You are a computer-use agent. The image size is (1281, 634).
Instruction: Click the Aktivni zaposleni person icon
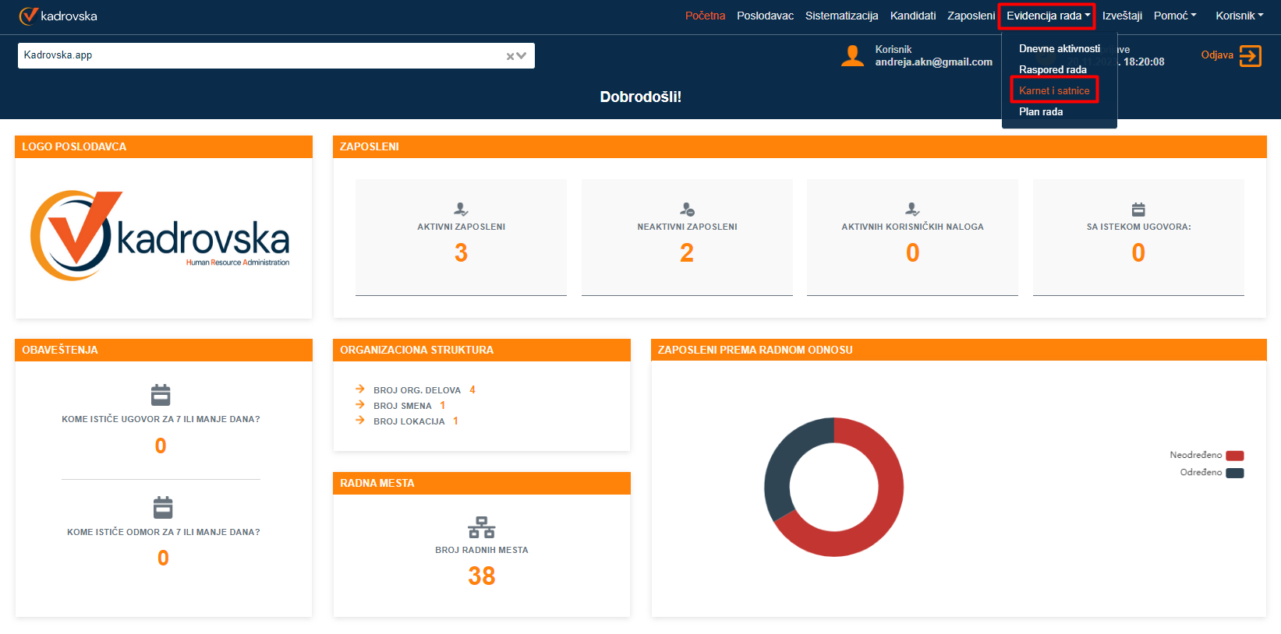point(461,209)
